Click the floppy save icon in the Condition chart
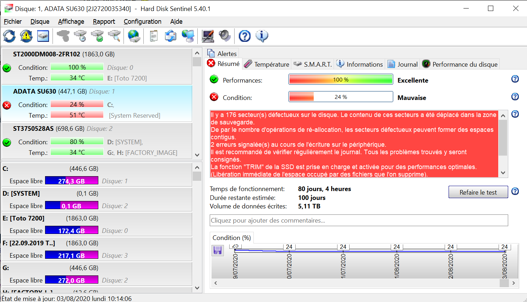527x302 pixels. tap(218, 250)
